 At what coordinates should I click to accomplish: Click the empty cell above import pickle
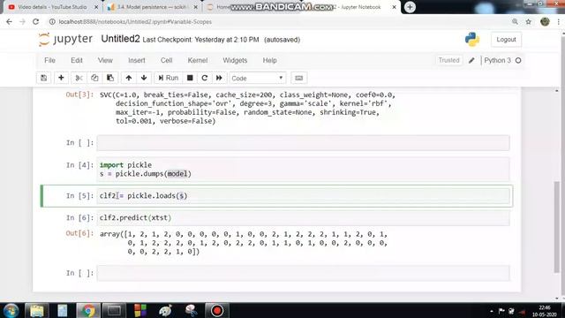[x=303, y=143]
